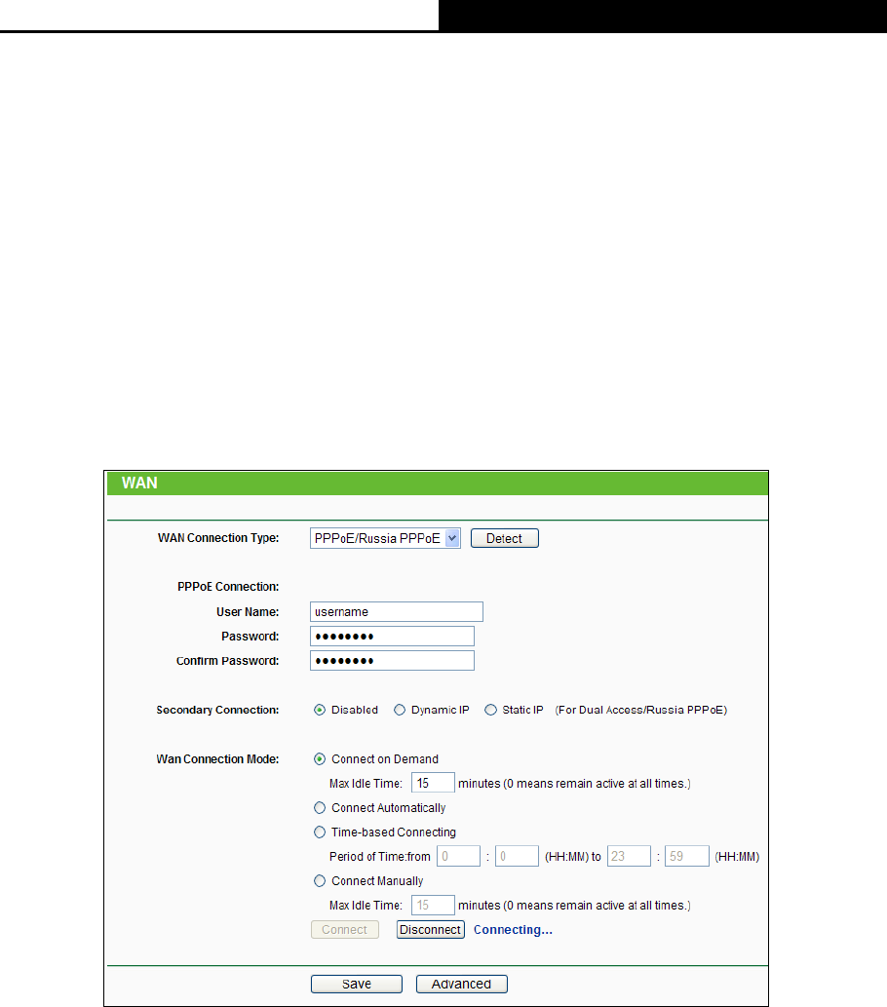Click the start minute field of Period of Time
The width and height of the screenshot is (887, 1007).
tap(517, 856)
